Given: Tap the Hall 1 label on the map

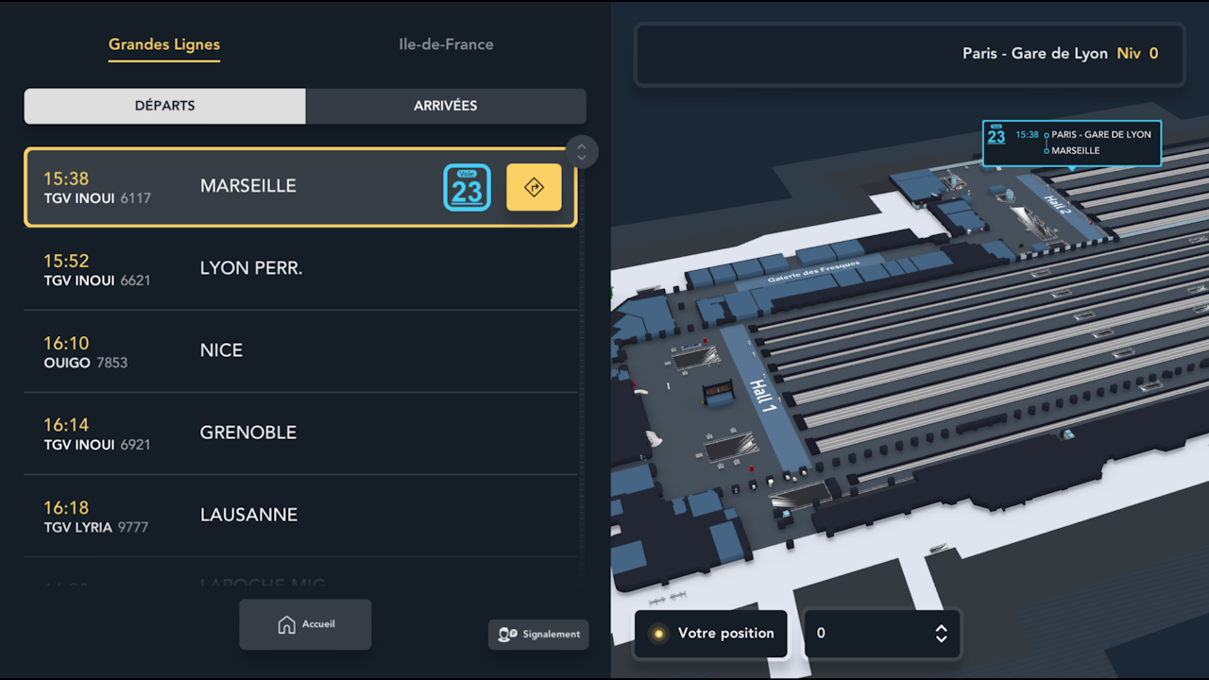Looking at the screenshot, I should (x=762, y=395).
